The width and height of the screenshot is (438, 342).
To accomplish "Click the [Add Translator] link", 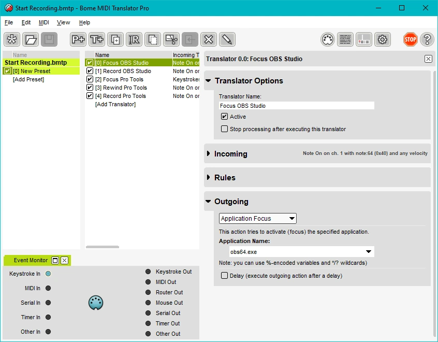I will pyautogui.click(x=115, y=104).
